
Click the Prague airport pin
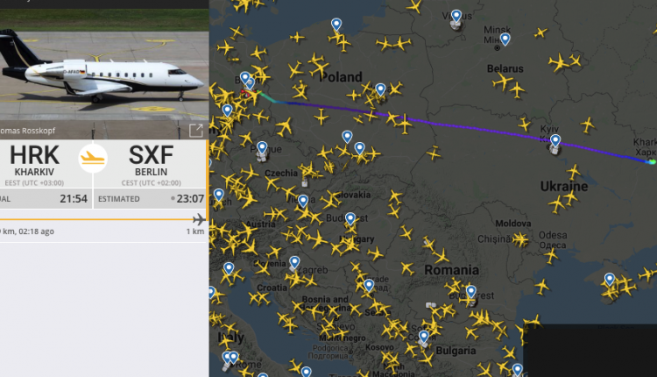[x=262, y=147]
